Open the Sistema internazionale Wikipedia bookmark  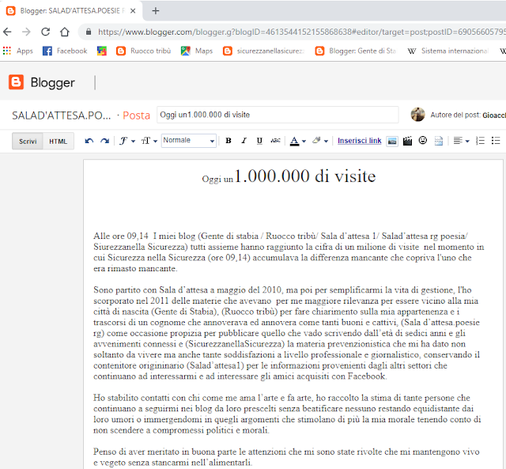click(448, 51)
